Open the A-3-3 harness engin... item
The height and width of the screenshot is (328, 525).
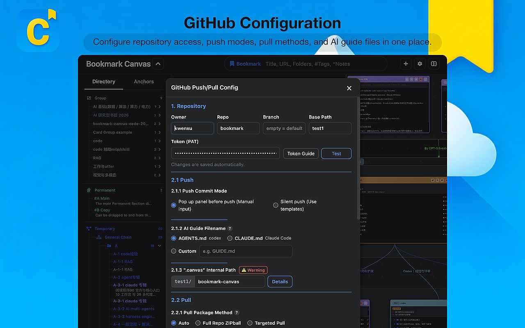click(x=134, y=317)
